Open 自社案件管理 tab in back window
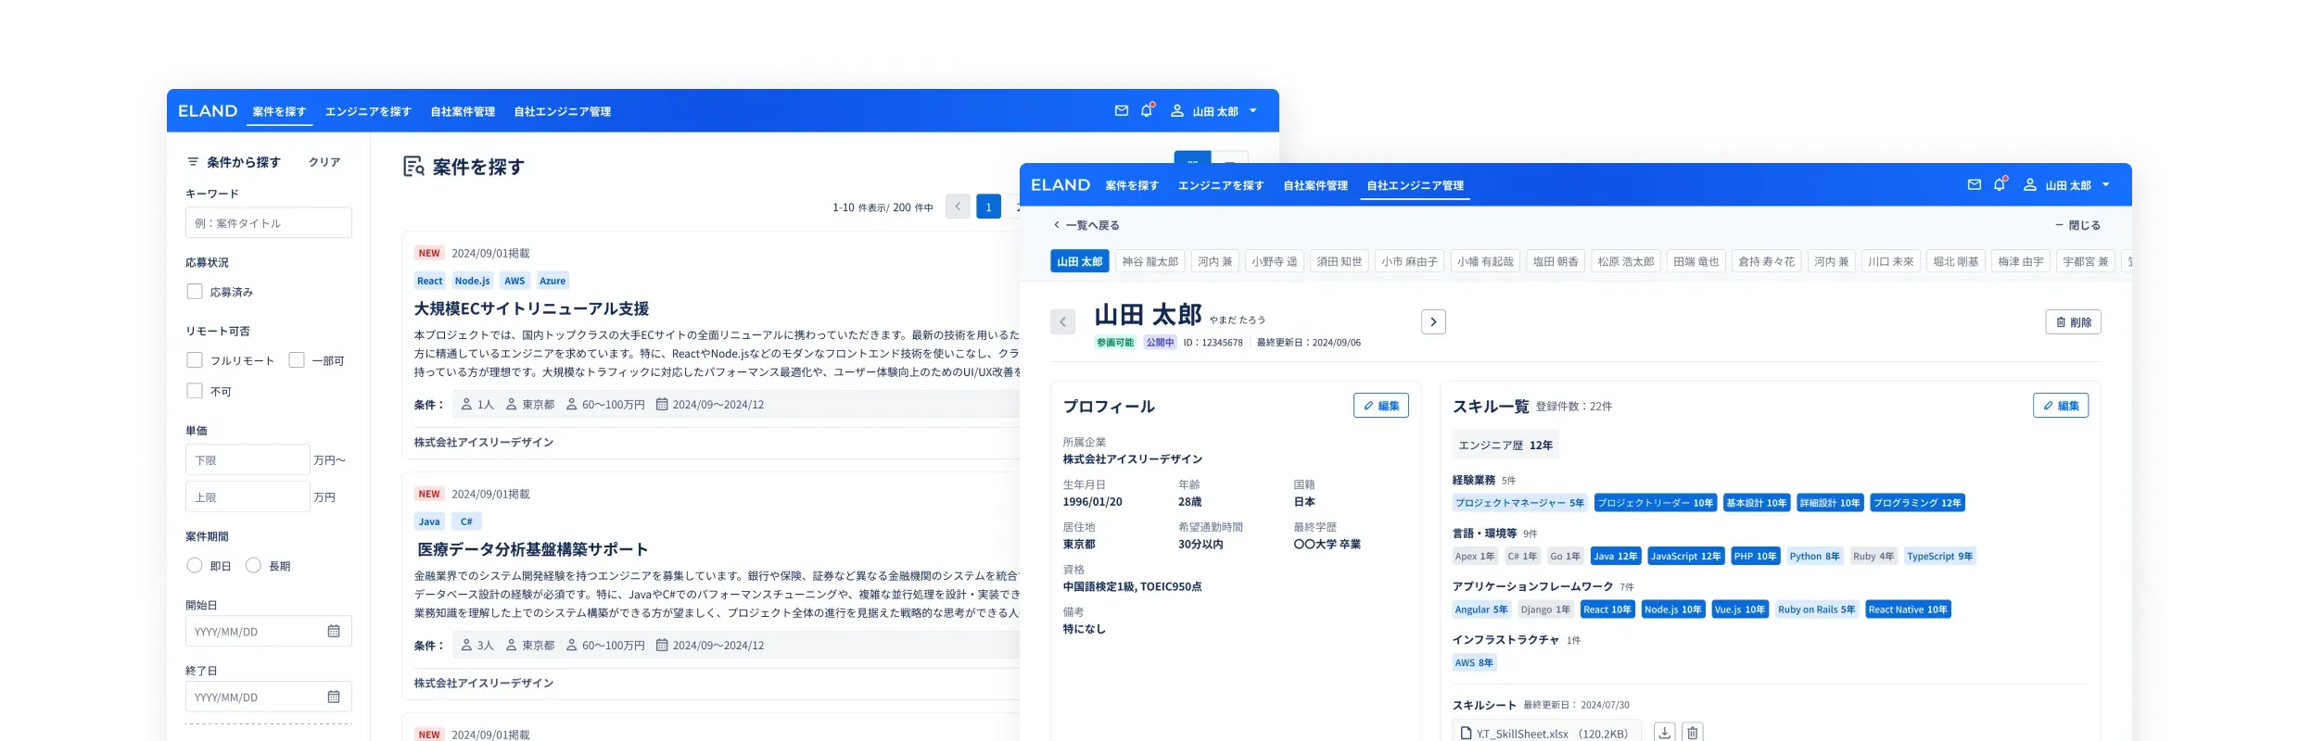 tap(463, 111)
